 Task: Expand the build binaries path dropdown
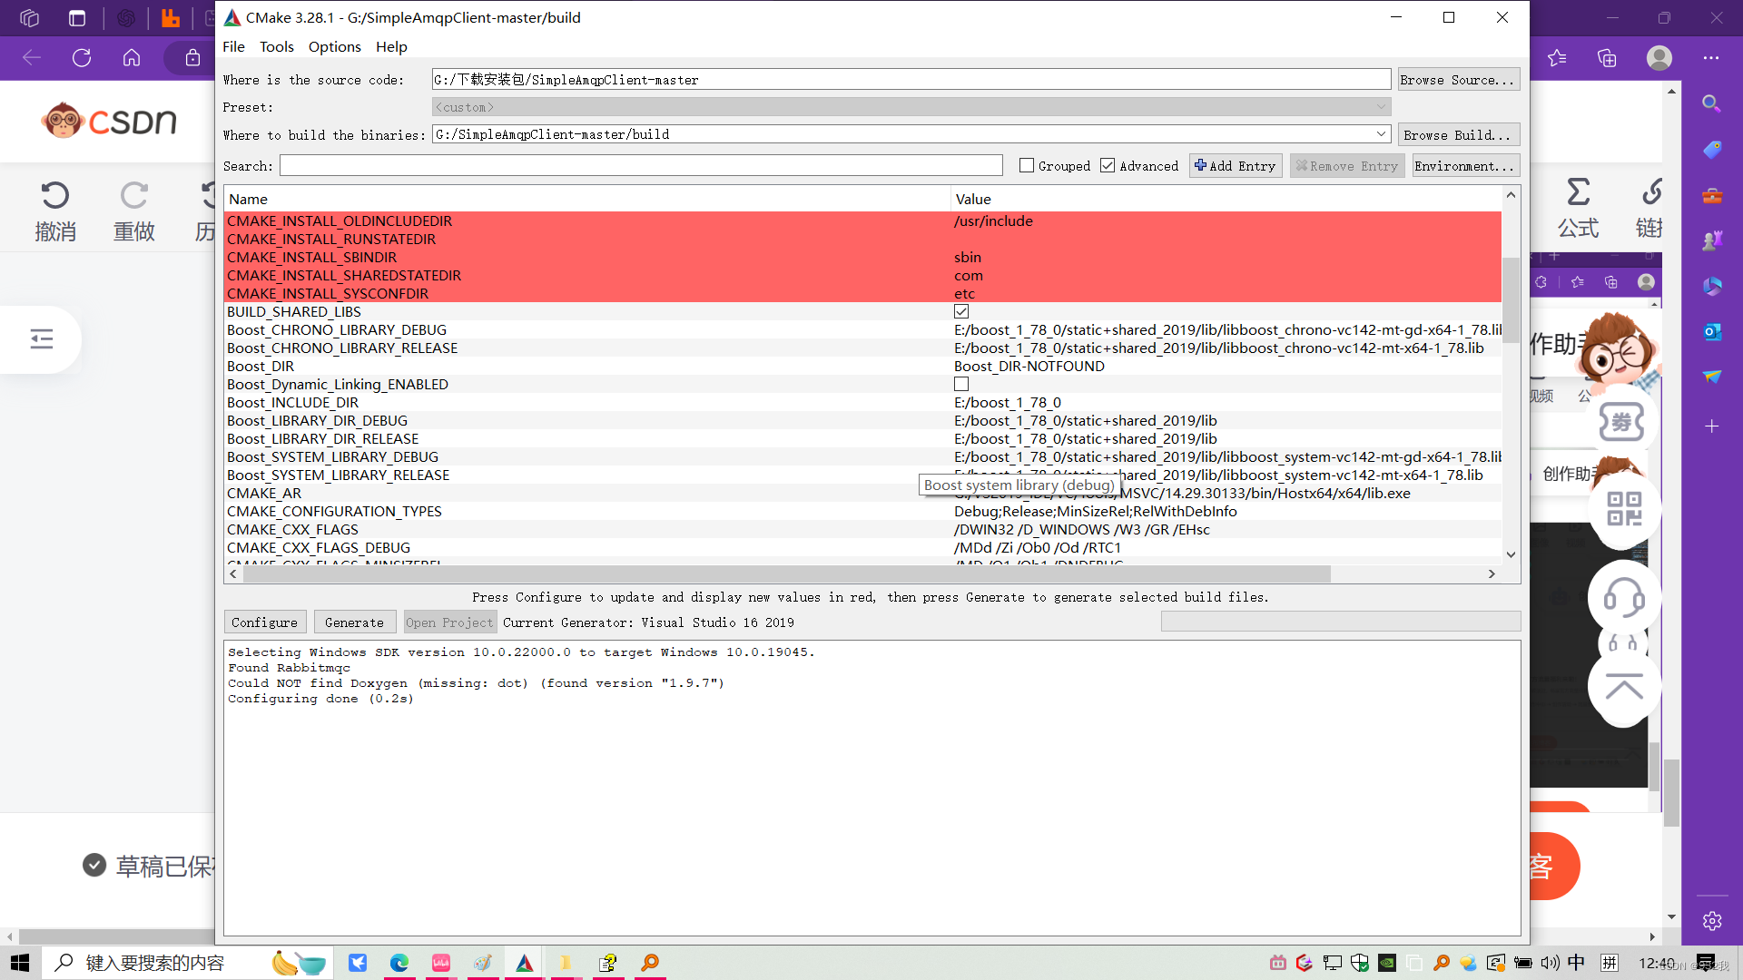click(1380, 133)
